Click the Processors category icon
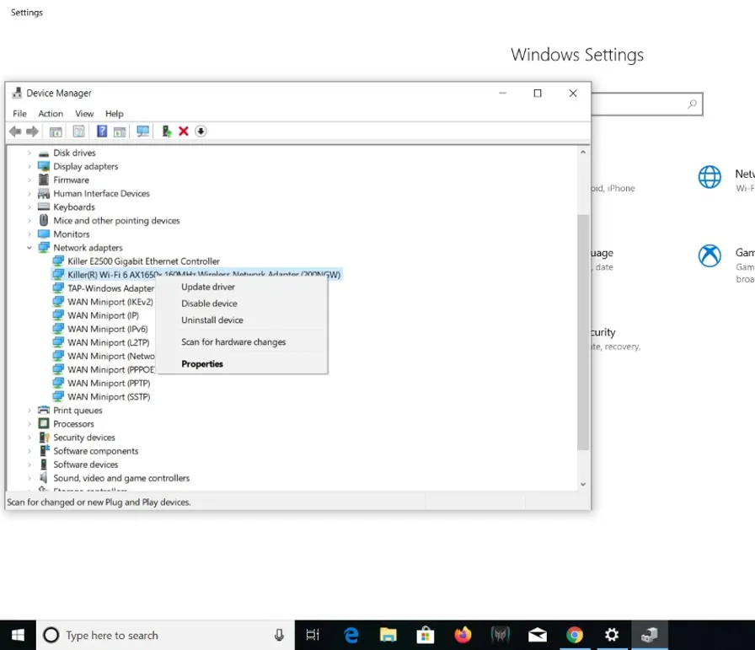755x650 pixels. (44, 423)
